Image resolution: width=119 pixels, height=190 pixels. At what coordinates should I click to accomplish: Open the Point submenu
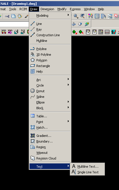coord(50,122)
